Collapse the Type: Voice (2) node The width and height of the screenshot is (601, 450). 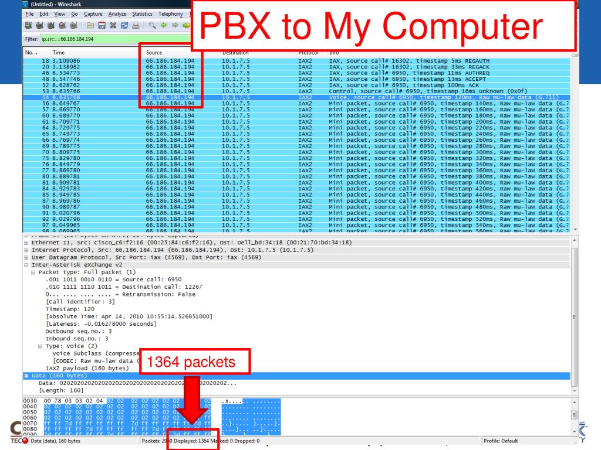pos(40,346)
